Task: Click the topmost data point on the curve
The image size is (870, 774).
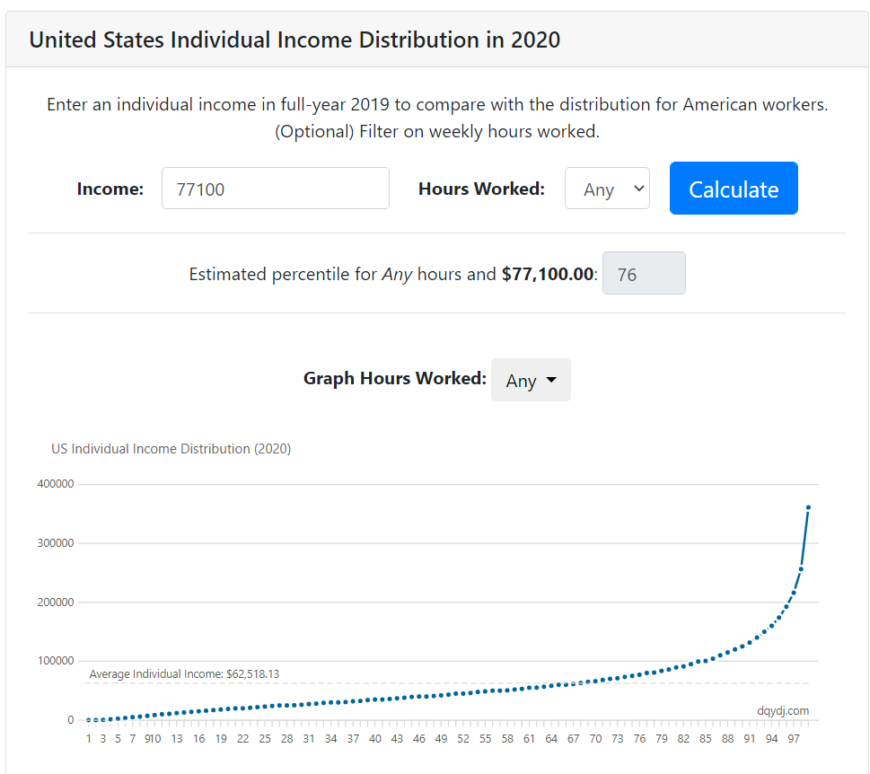Action: point(808,508)
